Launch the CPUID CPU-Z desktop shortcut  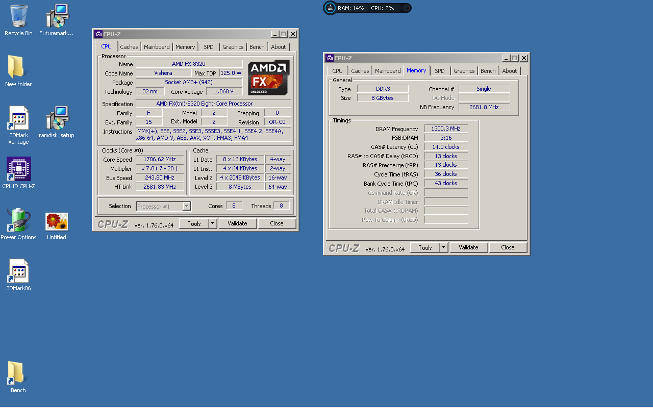coord(18,173)
